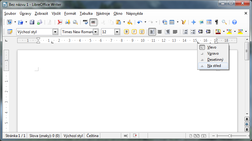Viewport: 252px width, 141px height.
Task: Open Data Sources icon
Action: pos(209,22)
